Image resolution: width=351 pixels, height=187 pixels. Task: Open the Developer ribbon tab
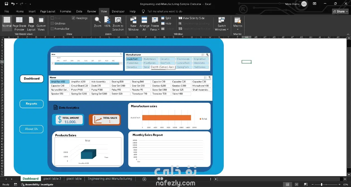coord(118,12)
